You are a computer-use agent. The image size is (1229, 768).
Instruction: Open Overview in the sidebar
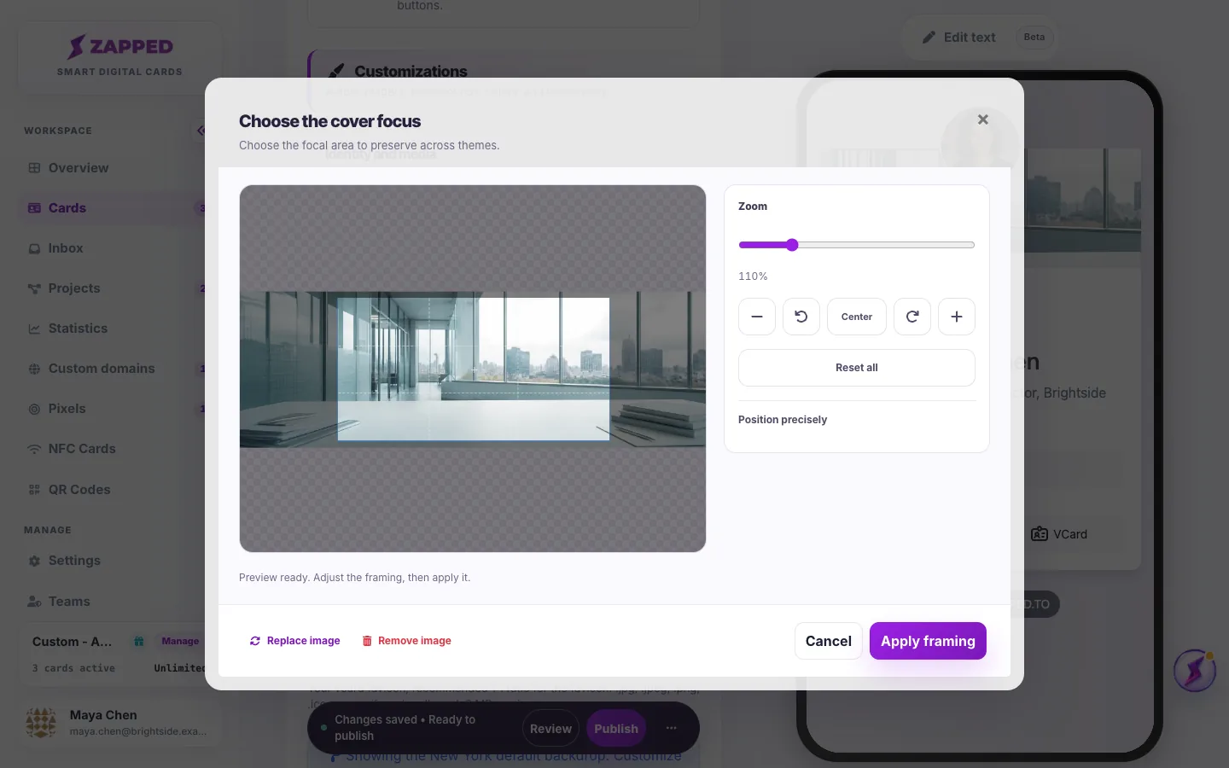click(79, 168)
